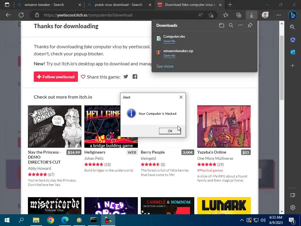Viewport: 301px width, 226px height.
Task: Switch to winaero tweaker Search tab
Action: 44,5
